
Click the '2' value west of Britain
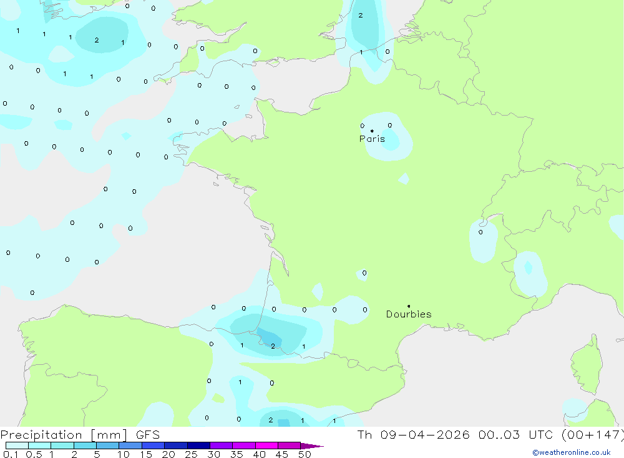[97, 40]
